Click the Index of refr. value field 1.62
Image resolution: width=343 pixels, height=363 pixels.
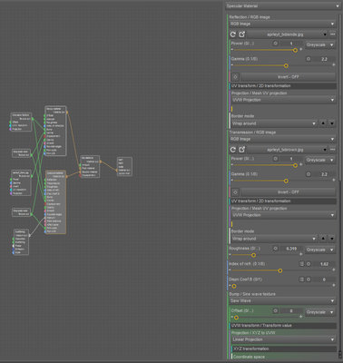point(324,264)
